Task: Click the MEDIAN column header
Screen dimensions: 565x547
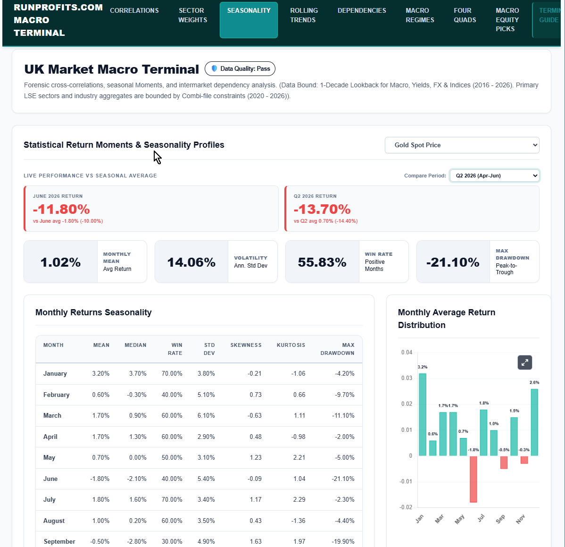Action: [x=135, y=345]
